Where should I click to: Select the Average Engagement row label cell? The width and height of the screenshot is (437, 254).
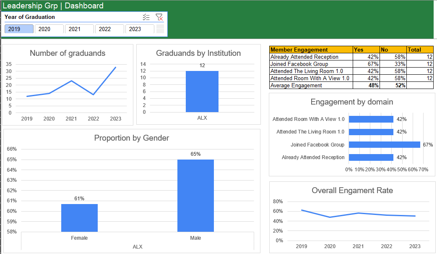tap(311, 85)
